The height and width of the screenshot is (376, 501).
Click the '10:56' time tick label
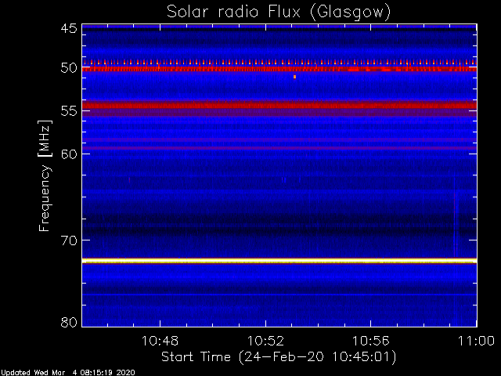(x=370, y=341)
